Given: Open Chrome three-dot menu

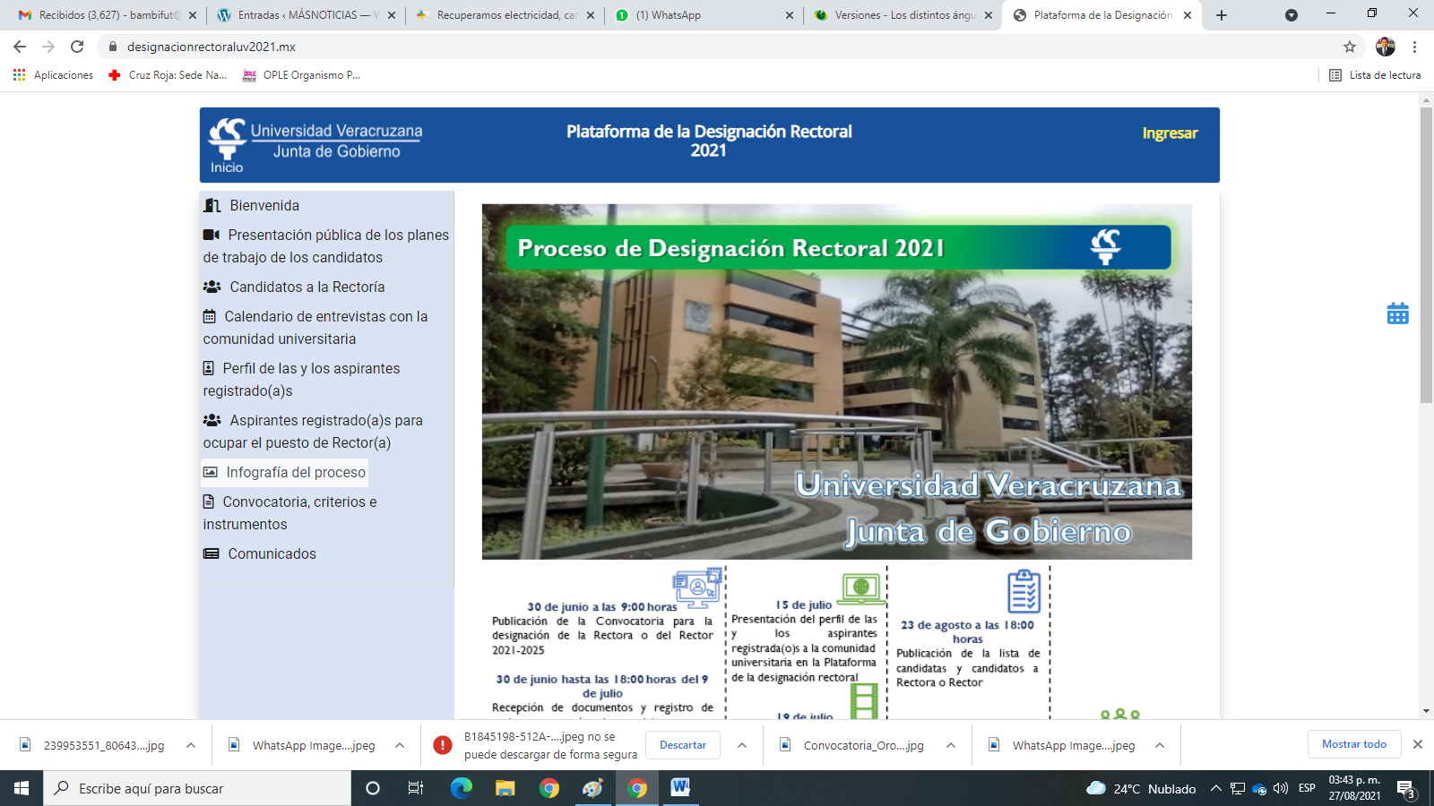Looking at the screenshot, I should [1415, 47].
